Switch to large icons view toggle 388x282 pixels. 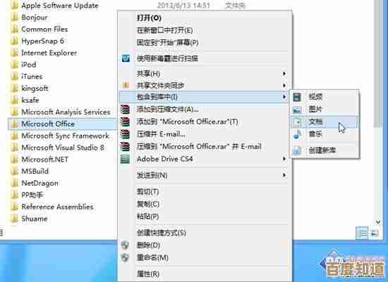tap(375, 233)
